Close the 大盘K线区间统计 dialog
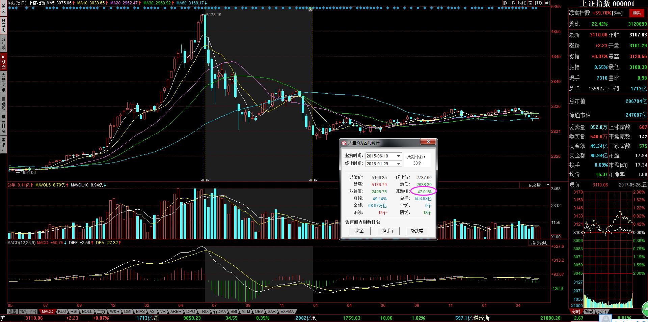Screen dimensions: 648x322 pos(428,142)
